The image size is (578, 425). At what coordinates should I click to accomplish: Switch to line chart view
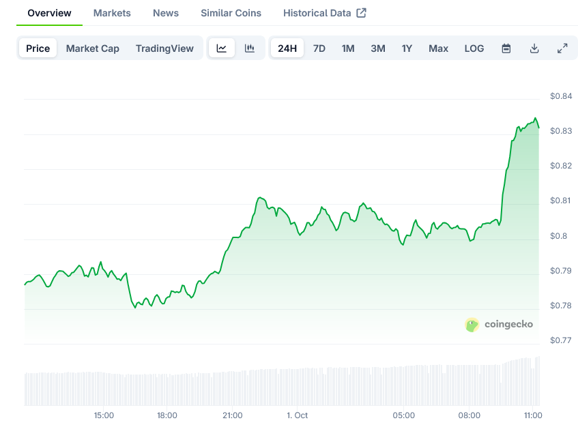pos(222,48)
